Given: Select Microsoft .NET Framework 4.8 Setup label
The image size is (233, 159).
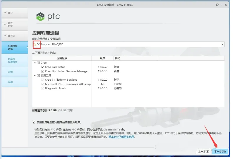Looking at the screenshot, I should click(68, 84).
